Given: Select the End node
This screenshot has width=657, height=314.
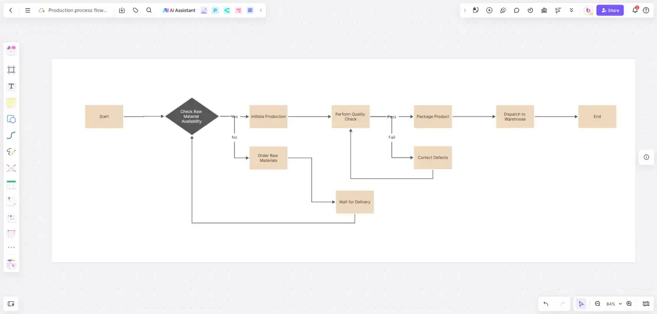Looking at the screenshot, I should [597, 116].
